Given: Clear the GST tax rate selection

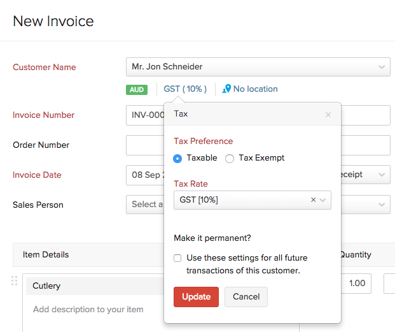Looking at the screenshot, I should click(x=313, y=199).
